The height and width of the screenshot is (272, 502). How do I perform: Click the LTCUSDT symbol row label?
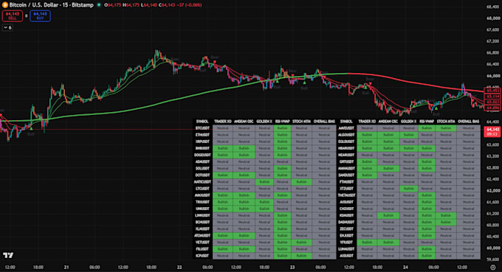(x=202, y=189)
